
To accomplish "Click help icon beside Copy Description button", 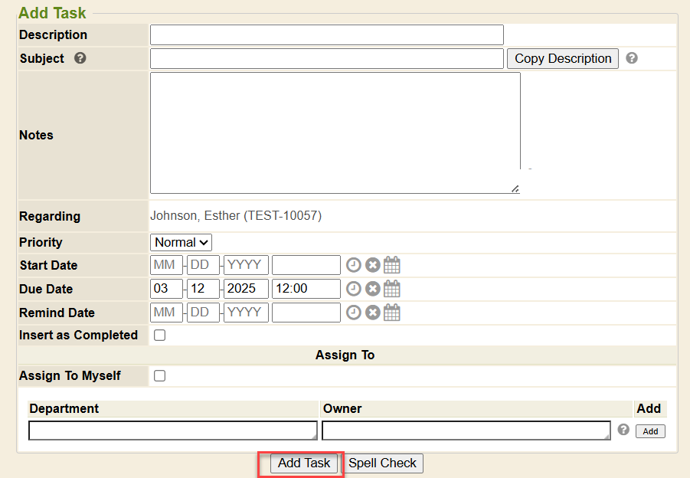I will pyautogui.click(x=632, y=58).
